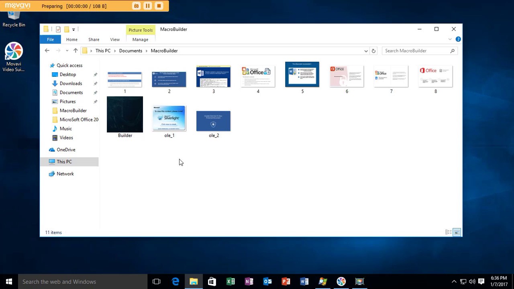
Task: Open the address bar history dropdown
Action: [x=366, y=51]
